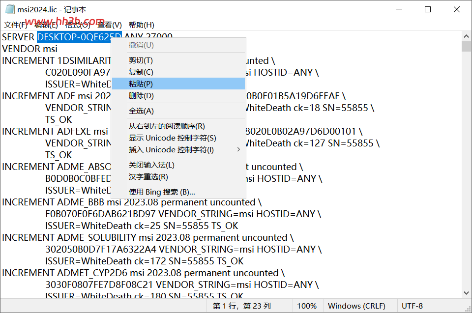Select 汉字重选(R) from the context menu
This screenshot has width=472, height=313.
178,177
